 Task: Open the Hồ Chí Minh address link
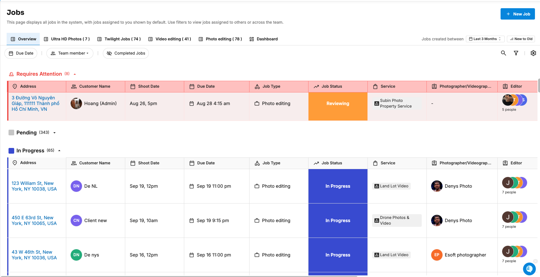pyautogui.click(x=35, y=103)
